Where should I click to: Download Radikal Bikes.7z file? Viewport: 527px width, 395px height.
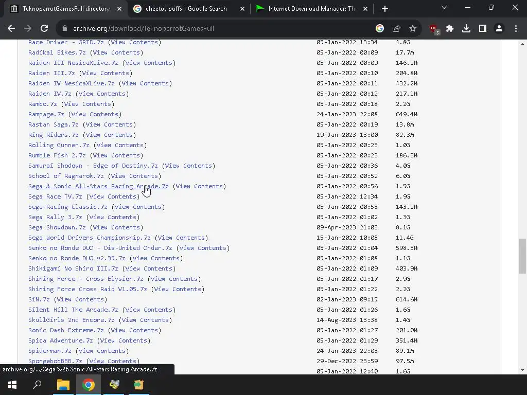point(57,52)
